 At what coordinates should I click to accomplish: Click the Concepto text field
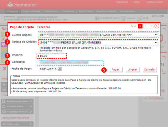(70, 63)
